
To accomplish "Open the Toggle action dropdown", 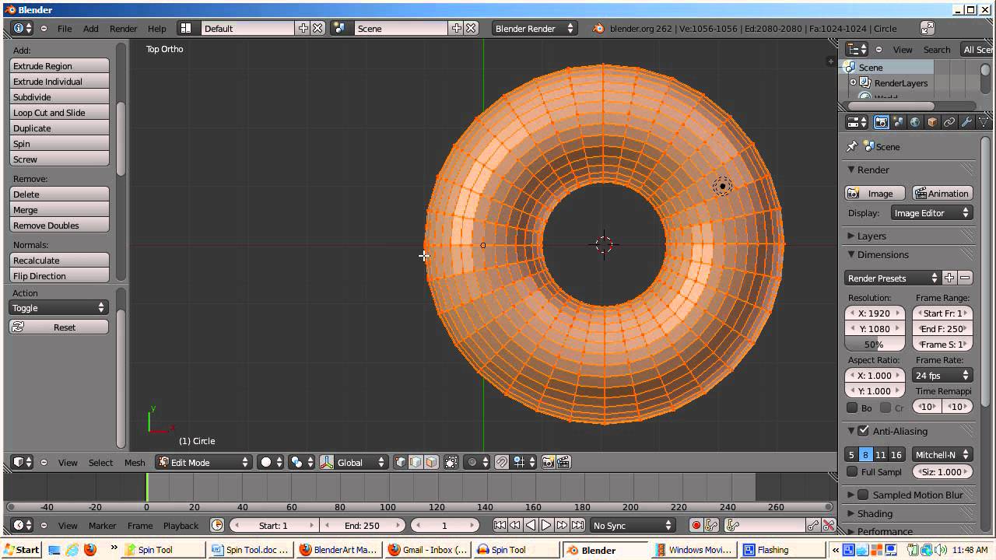I will (x=58, y=308).
